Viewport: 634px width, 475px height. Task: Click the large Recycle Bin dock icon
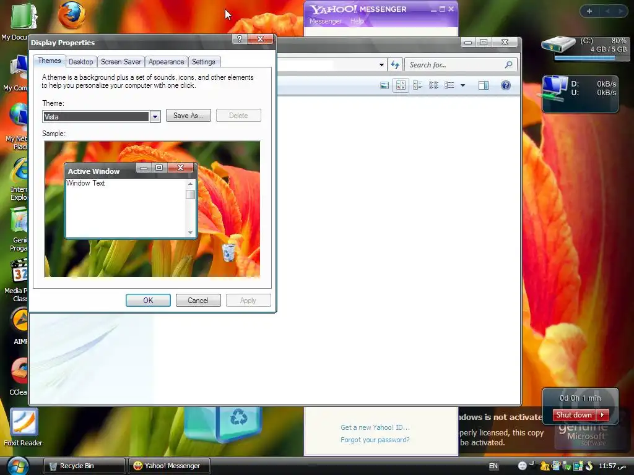click(222, 424)
